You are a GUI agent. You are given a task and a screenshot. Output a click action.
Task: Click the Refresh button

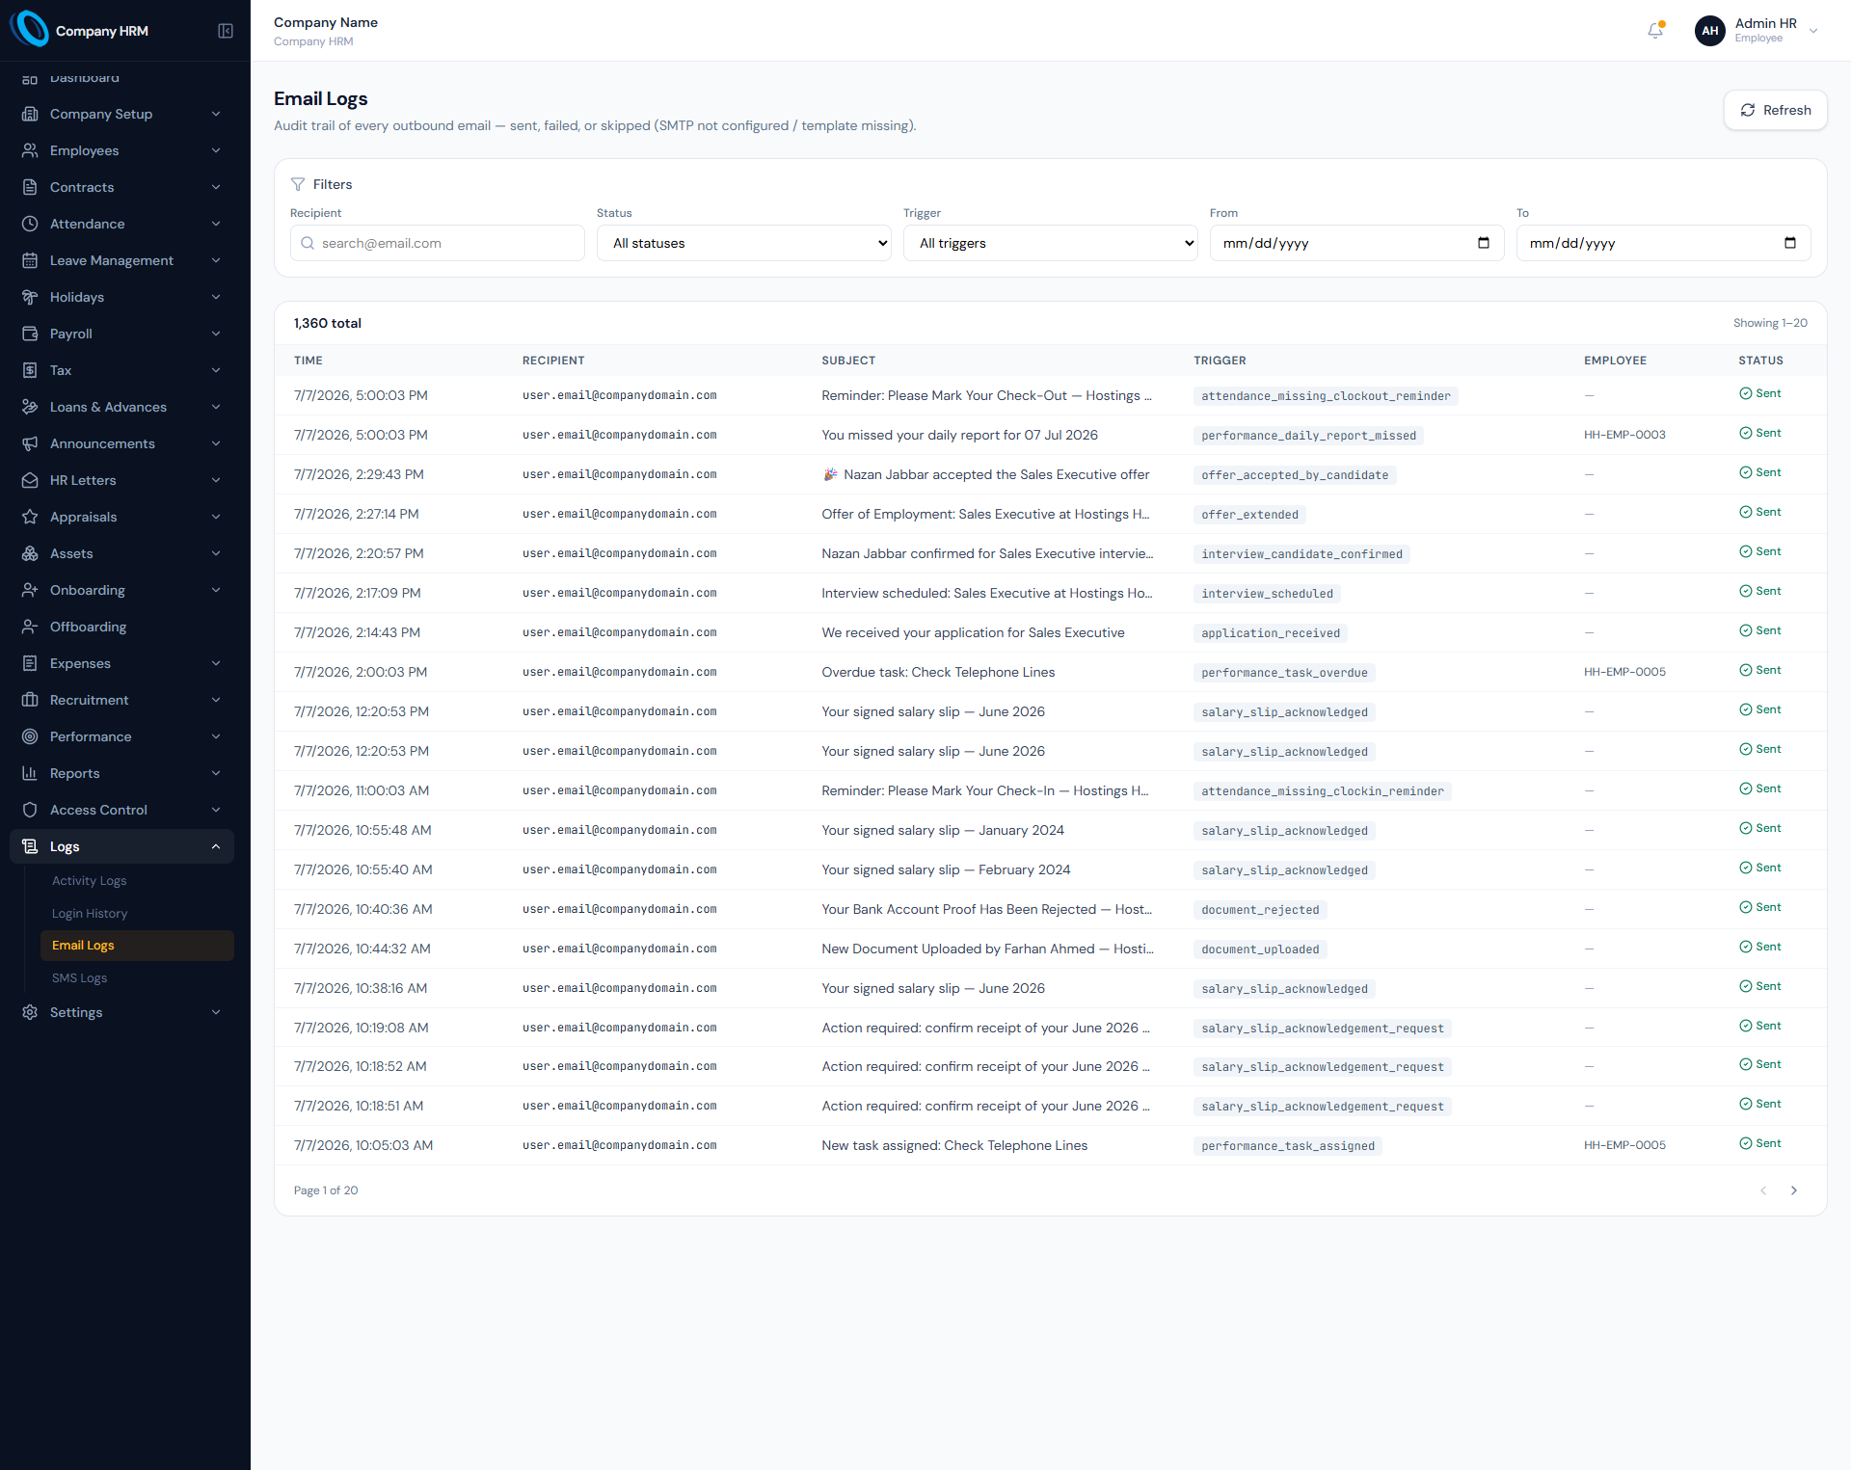point(1775,110)
